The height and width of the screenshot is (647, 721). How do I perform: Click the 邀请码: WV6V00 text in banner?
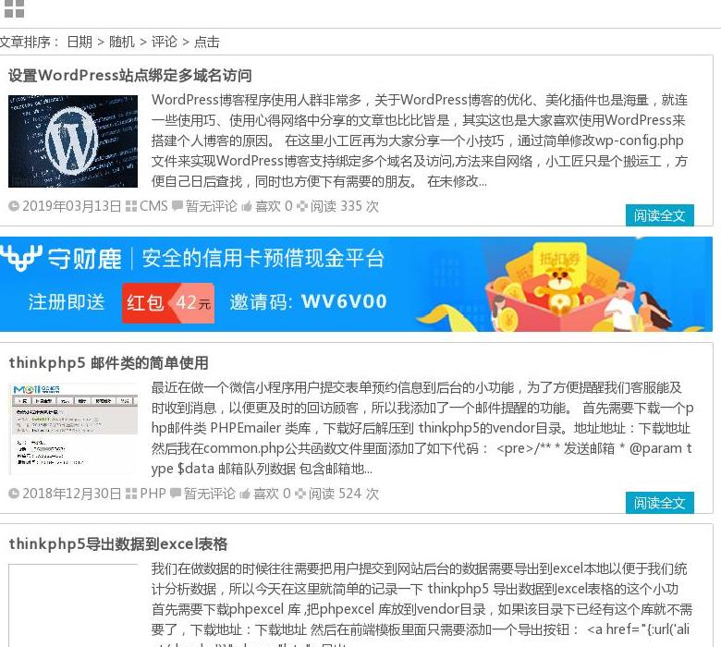308,302
